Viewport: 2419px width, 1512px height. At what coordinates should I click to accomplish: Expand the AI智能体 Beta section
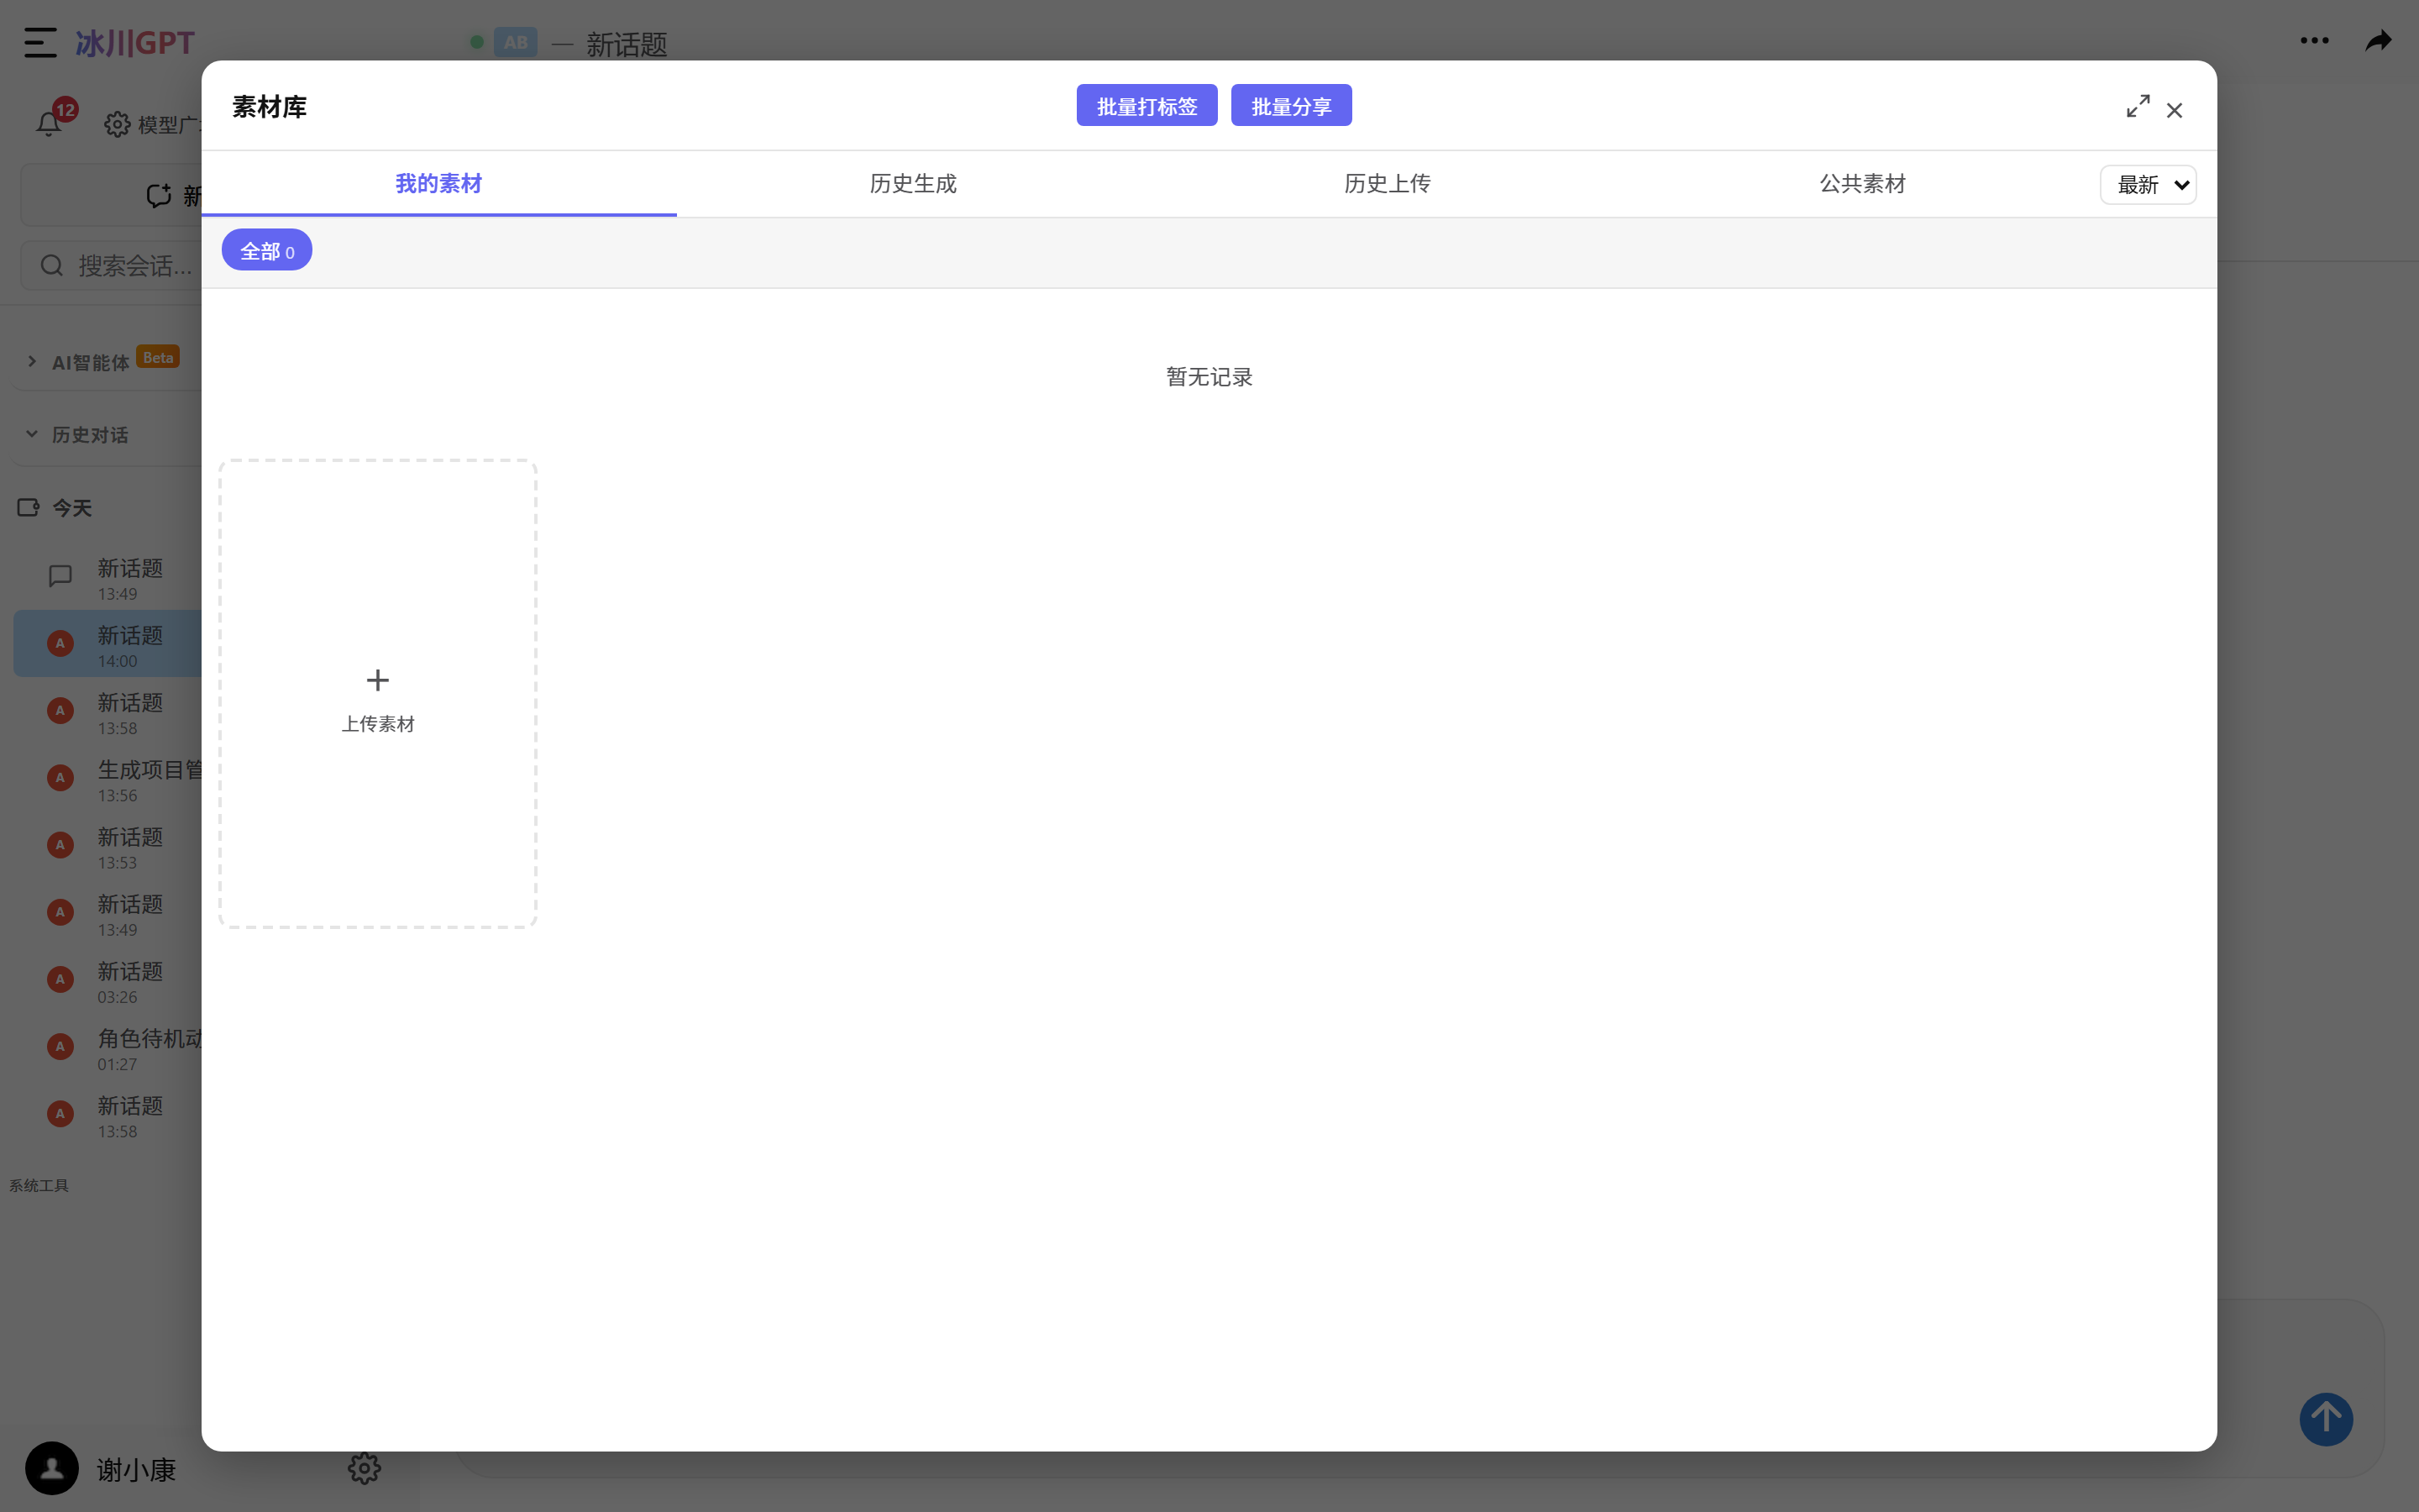[30, 360]
